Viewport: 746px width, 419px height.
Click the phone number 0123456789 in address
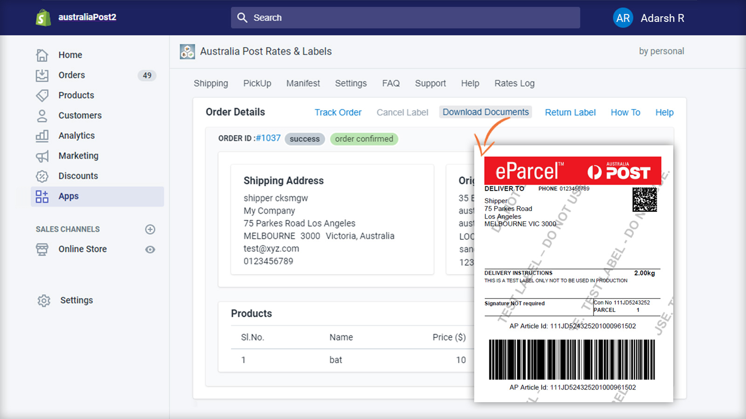coord(269,261)
